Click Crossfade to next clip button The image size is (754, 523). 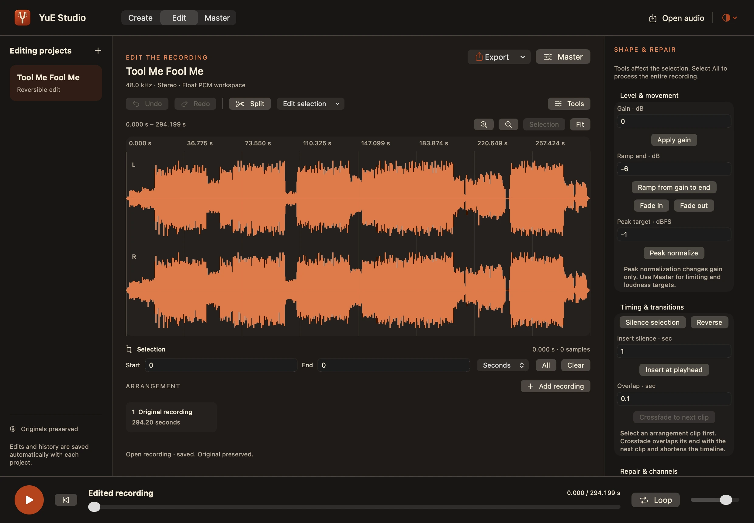pos(674,417)
